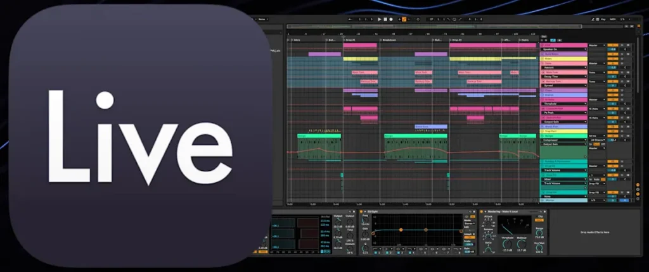The image size is (649, 272).
Task: Open the Amount automation dropdown
Action: click(x=563, y=68)
